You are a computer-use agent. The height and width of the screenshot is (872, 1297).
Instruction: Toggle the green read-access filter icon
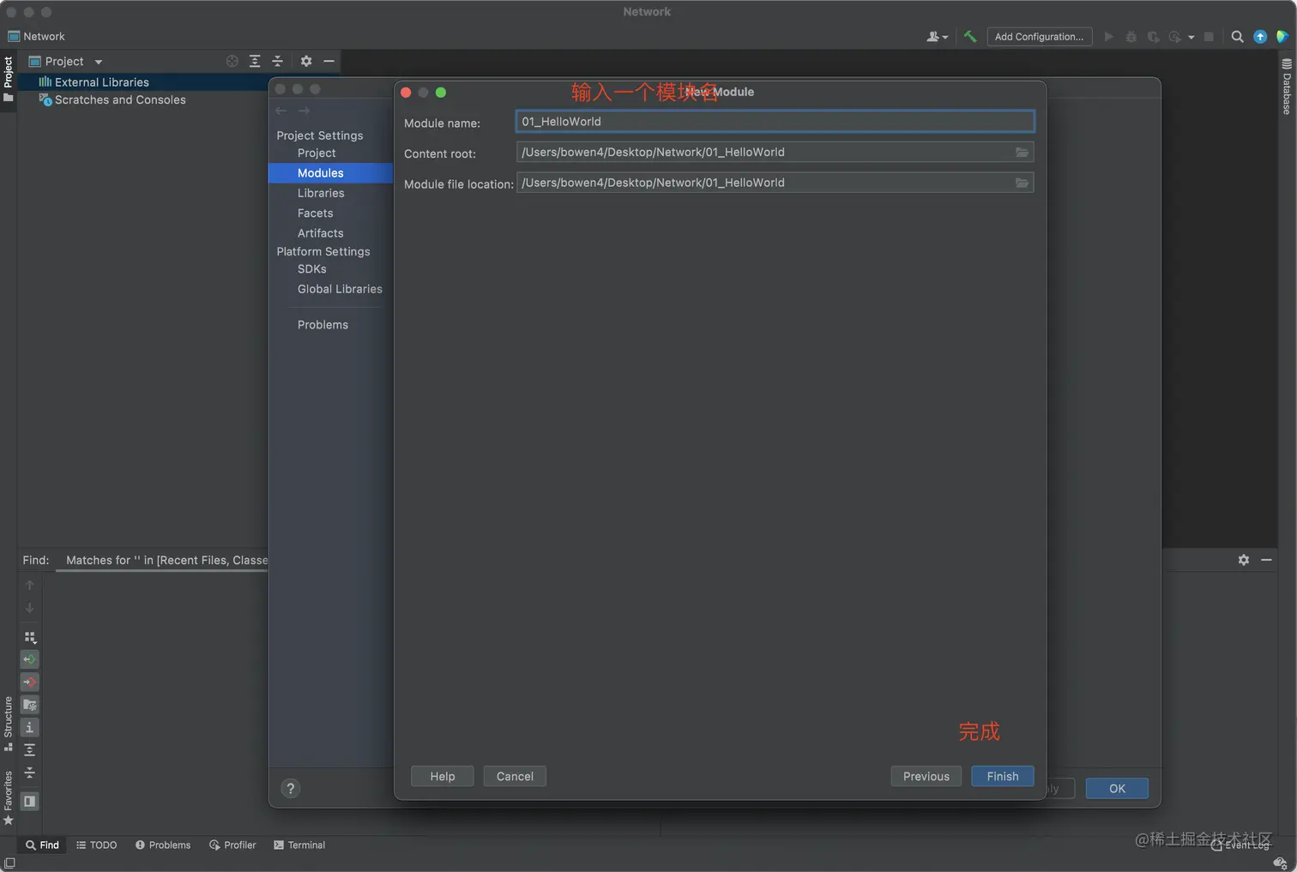[29, 659]
